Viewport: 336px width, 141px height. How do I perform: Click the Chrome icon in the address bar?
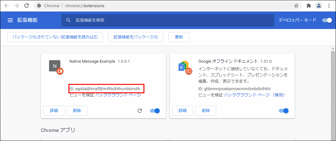[x=39, y=6]
